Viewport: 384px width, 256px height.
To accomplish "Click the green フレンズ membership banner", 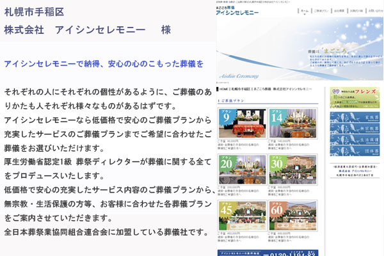I will (355, 98).
